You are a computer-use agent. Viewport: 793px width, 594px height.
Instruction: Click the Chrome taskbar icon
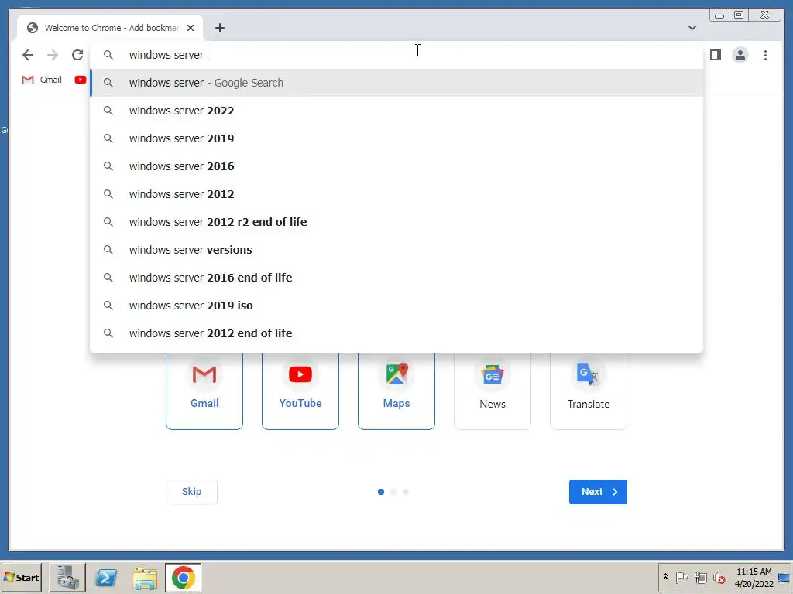click(183, 577)
